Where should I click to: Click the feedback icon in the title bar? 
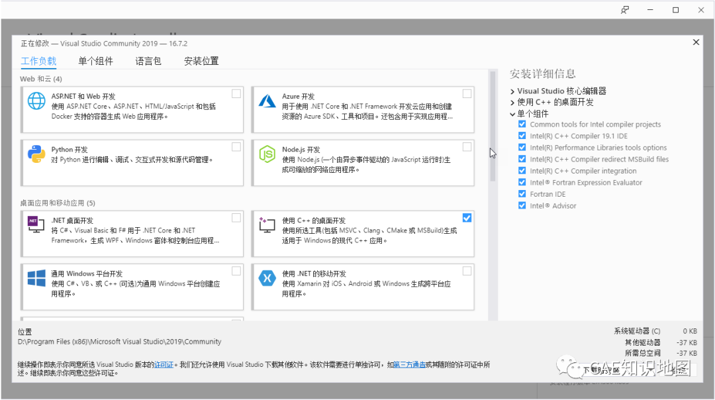pos(625,10)
